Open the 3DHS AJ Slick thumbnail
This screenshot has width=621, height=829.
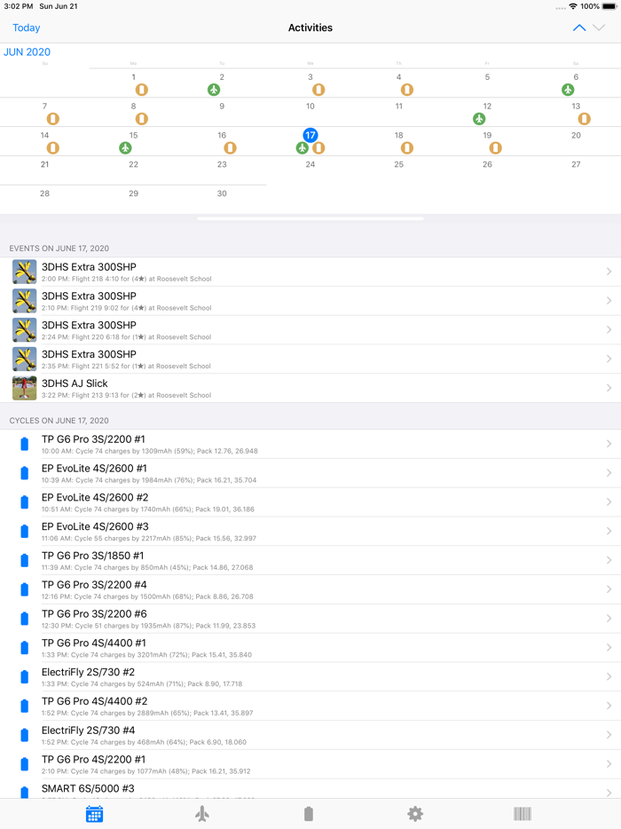(x=24, y=388)
